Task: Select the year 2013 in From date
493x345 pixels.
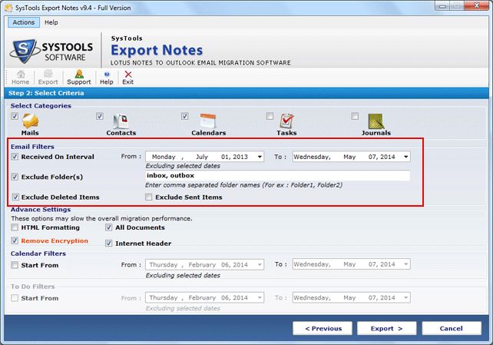Action: click(x=241, y=157)
